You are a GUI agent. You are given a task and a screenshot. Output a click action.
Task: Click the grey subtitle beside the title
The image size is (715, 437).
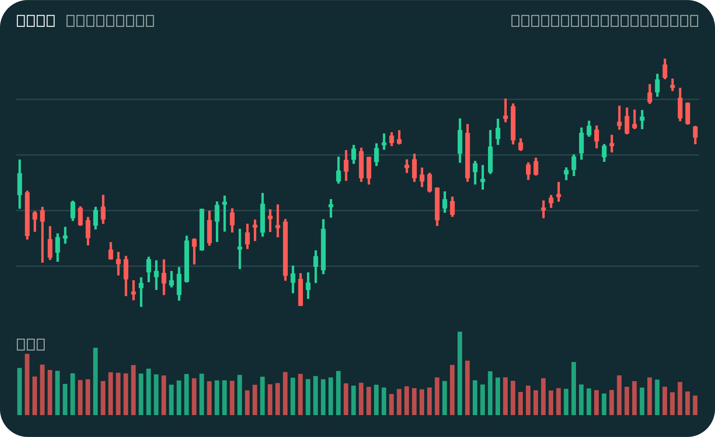(x=110, y=21)
